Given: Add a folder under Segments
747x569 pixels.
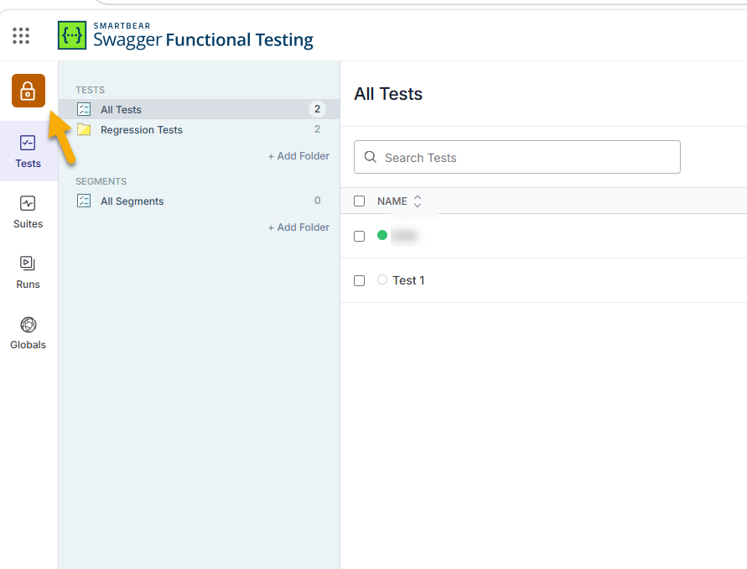Looking at the screenshot, I should click(x=298, y=227).
